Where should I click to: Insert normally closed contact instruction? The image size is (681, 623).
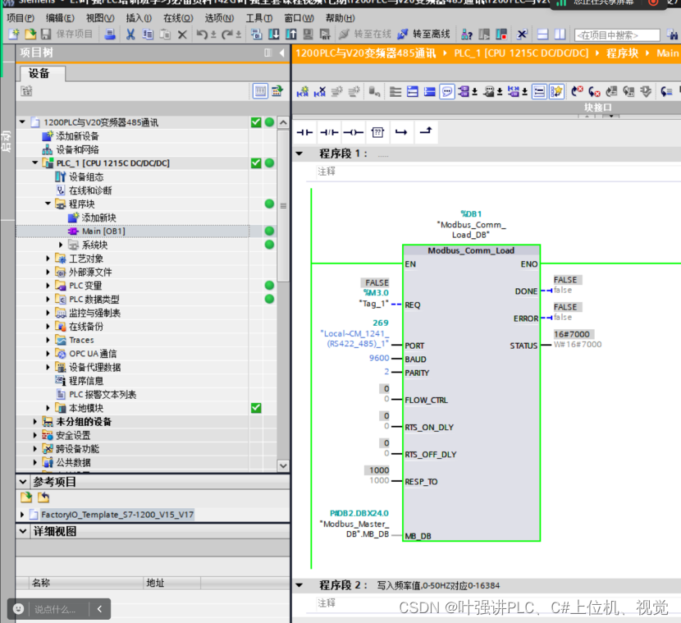[329, 132]
